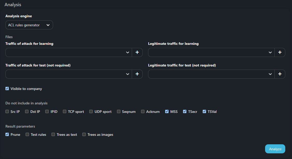This screenshot has width=292, height=159.
Task: Open Traffic of attack for test dropdown
Action: 69,74
